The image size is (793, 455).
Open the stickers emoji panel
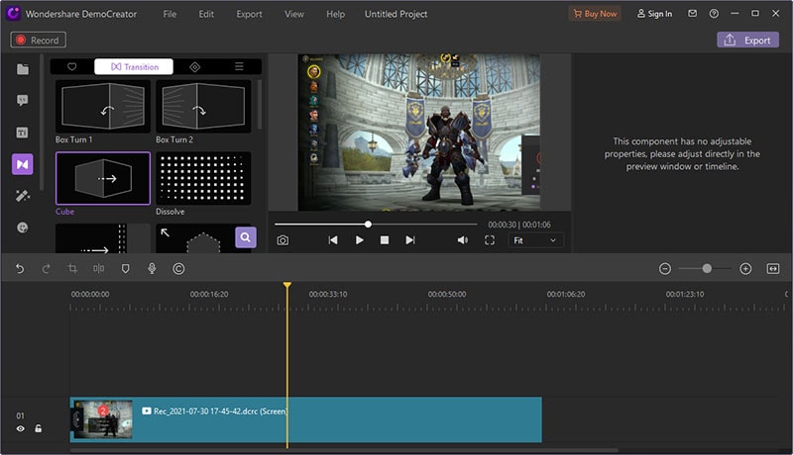click(x=23, y=227)
